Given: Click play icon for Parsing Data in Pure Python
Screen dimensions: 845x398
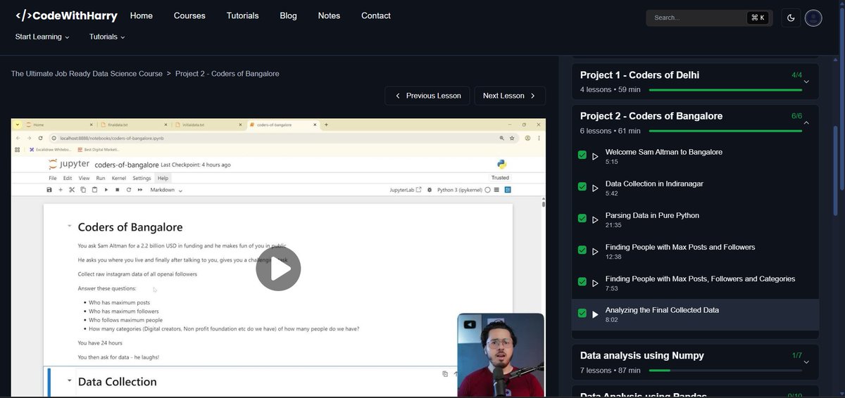Looking at the screenshot, I should coord(595,220).
